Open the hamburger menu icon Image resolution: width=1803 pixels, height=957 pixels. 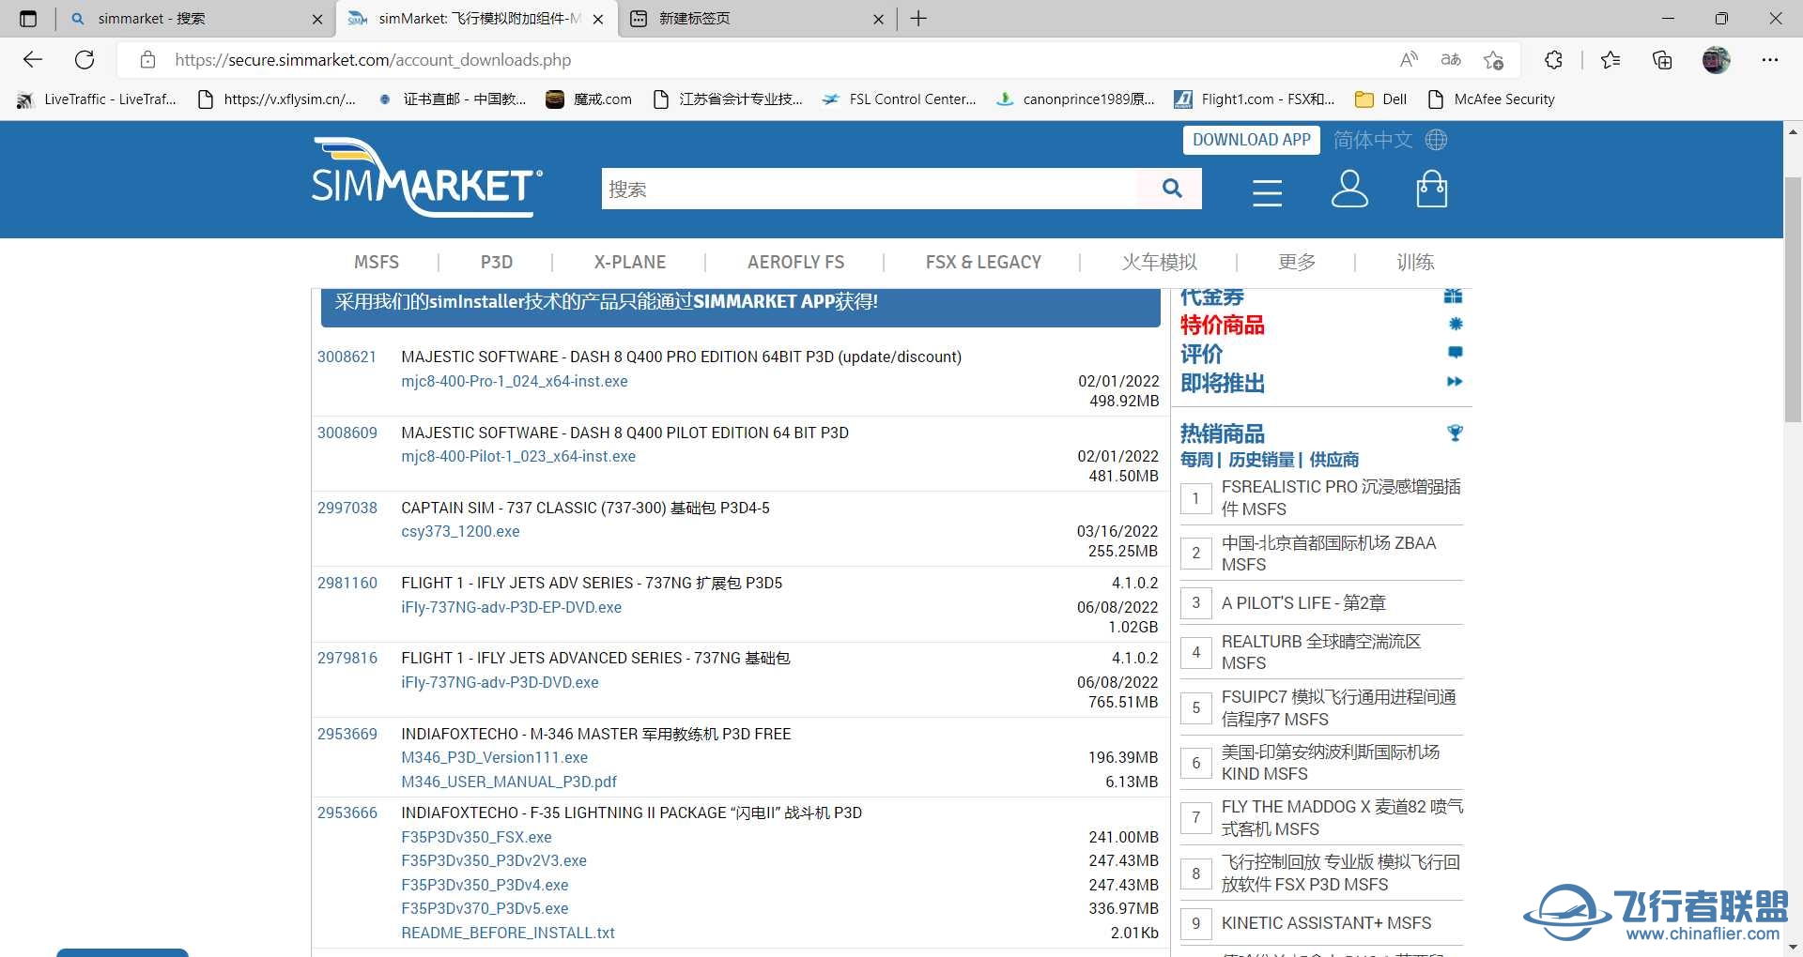tap(1267, 191)
